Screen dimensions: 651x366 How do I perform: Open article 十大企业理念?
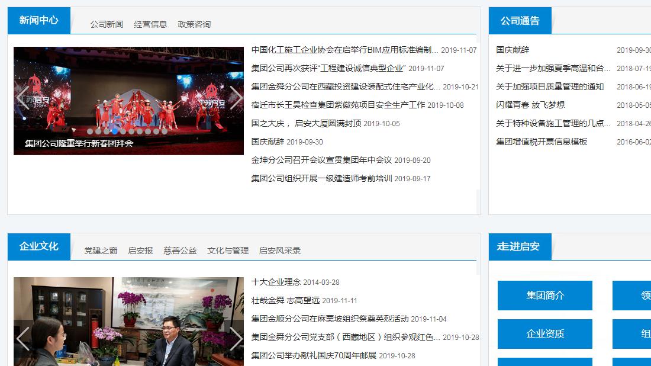276,282
